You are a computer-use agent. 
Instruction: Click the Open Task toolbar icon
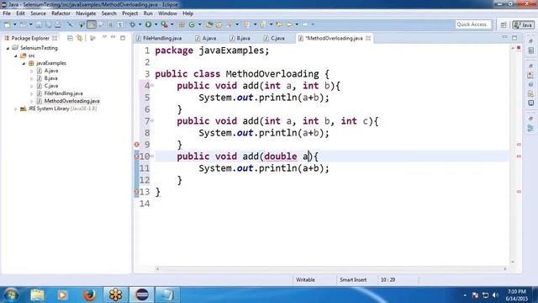click(x=219, y=24)
